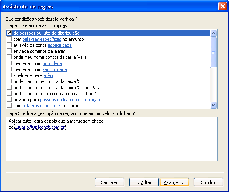Screen dimensions: 229x192
Task: Check 'enviada somente para mim' condition
Action: click(x=9, y=51)
